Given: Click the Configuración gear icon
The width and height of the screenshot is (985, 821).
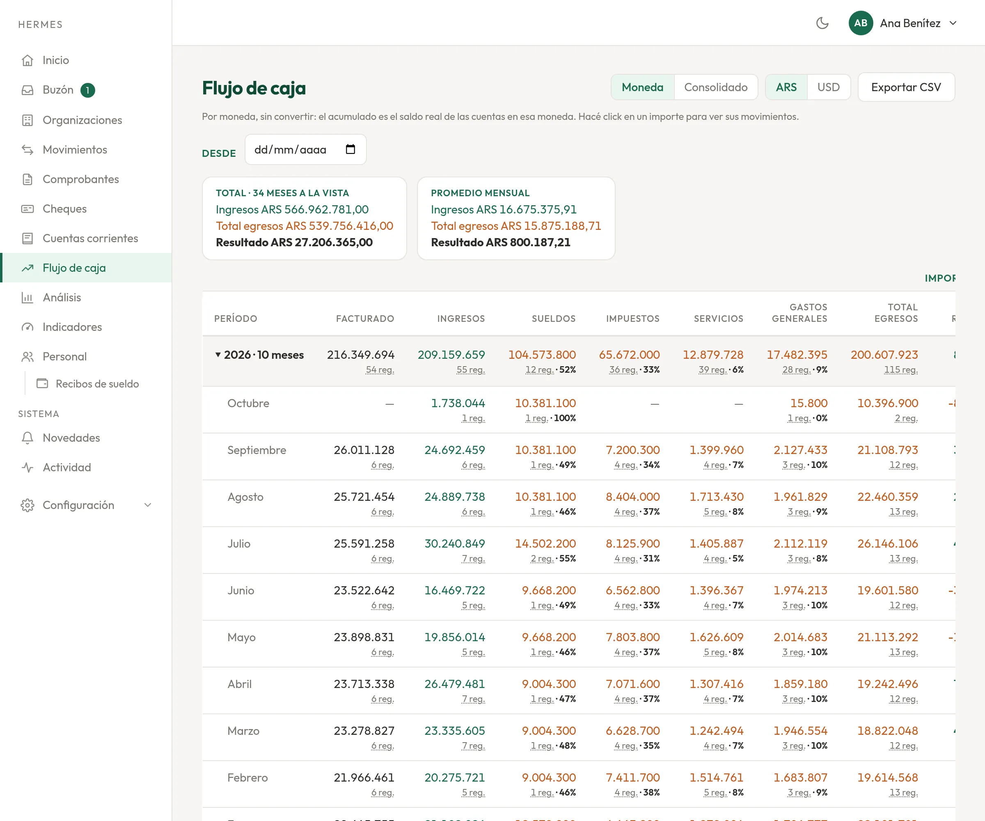Looking at the screenshot, I should pyautogui.click(x=27, y=505).
